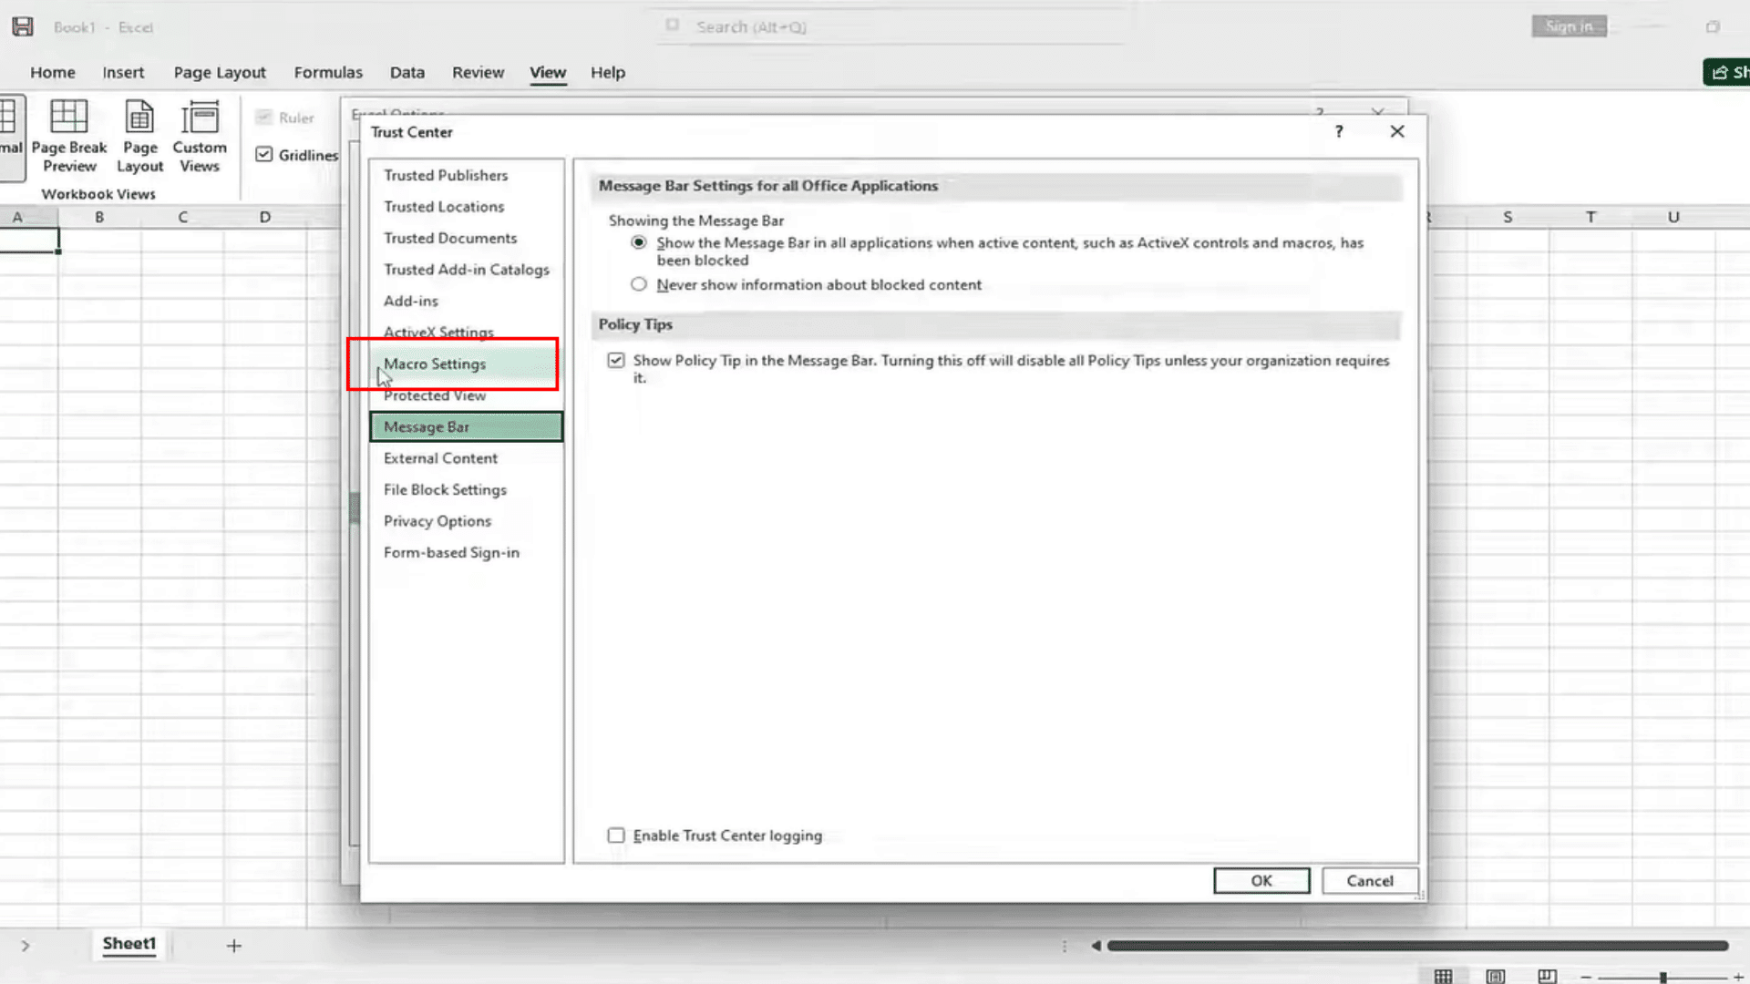Open the Data ribbon tab
Screen dimensions: 1750x984
tap(407, 72)
